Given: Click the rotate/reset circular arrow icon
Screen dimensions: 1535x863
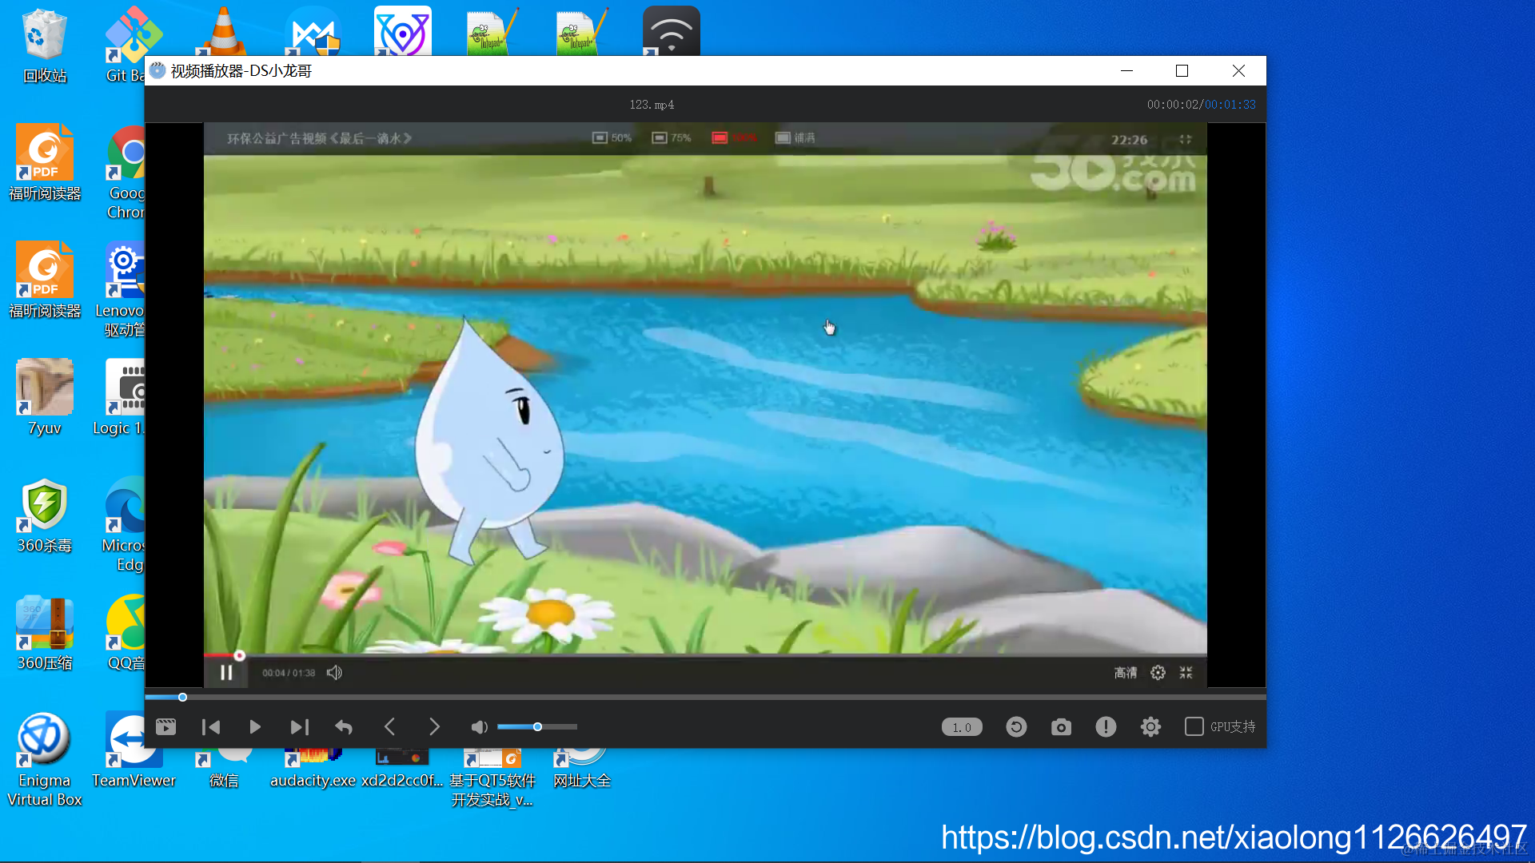Looking at the screenshot, I should (1016, 726).
